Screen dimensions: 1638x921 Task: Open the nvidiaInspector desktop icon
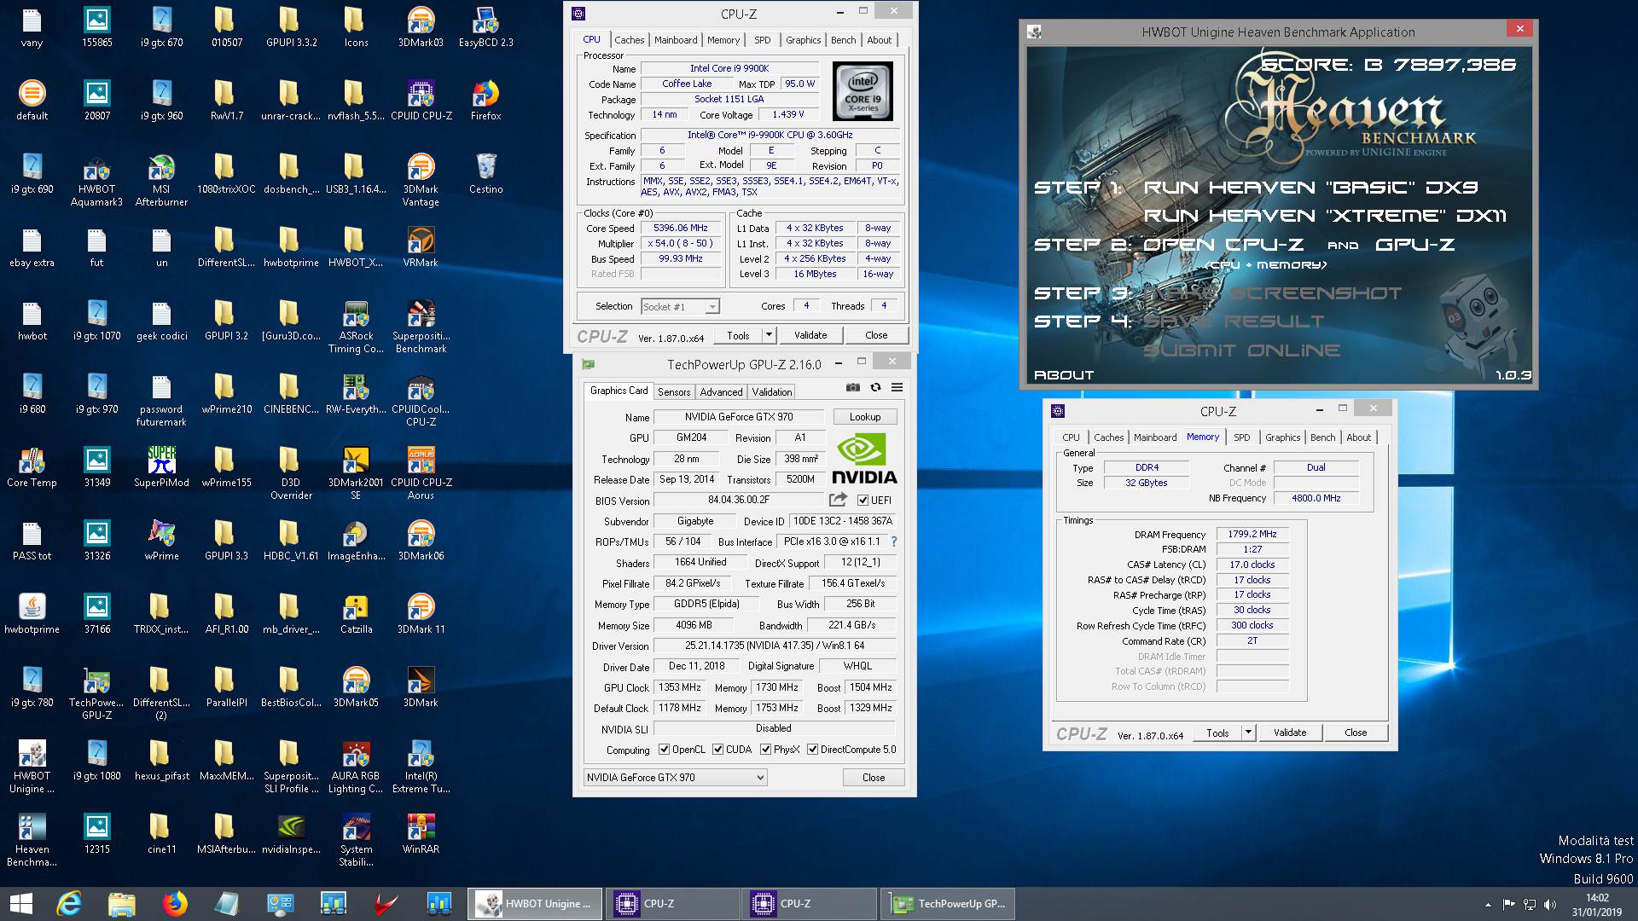coord(291,834)
